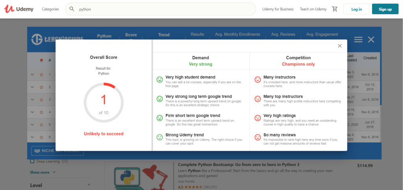
Task: Close the Overall Score dialog
Action: 340,46
